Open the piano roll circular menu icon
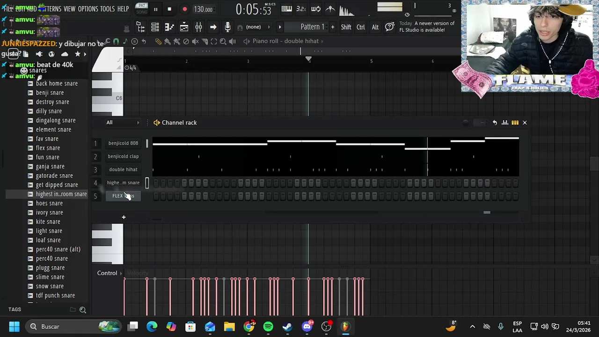 (134, 41)
